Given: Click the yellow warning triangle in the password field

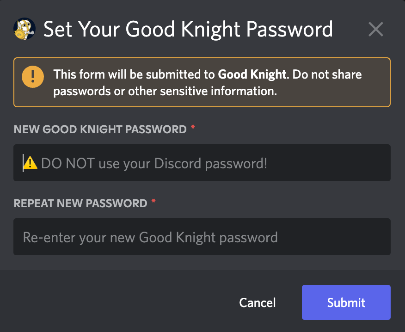Looking at the screenshot, I should click(x=31, y=163).
